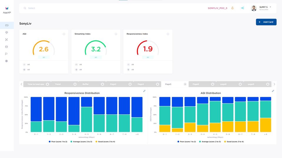This screenshot has height=158, width=282.
Task: Close the Trend tab
Action: click(75, 84)
